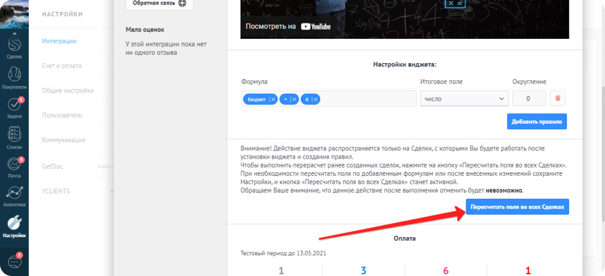Open Почта mail section
605x276 pixels.
pyautogui.click(x=14, y=167)
